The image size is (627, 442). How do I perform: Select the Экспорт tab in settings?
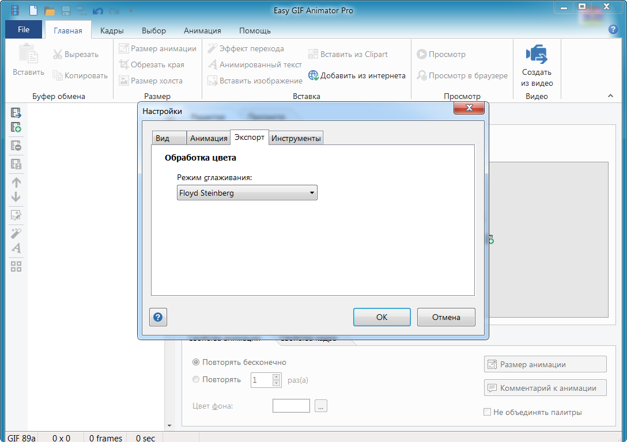pos(250,138)
